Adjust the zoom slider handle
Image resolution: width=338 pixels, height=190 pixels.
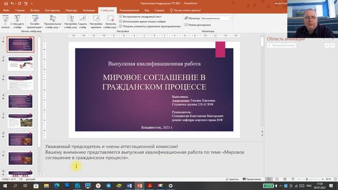coord(307,179)
